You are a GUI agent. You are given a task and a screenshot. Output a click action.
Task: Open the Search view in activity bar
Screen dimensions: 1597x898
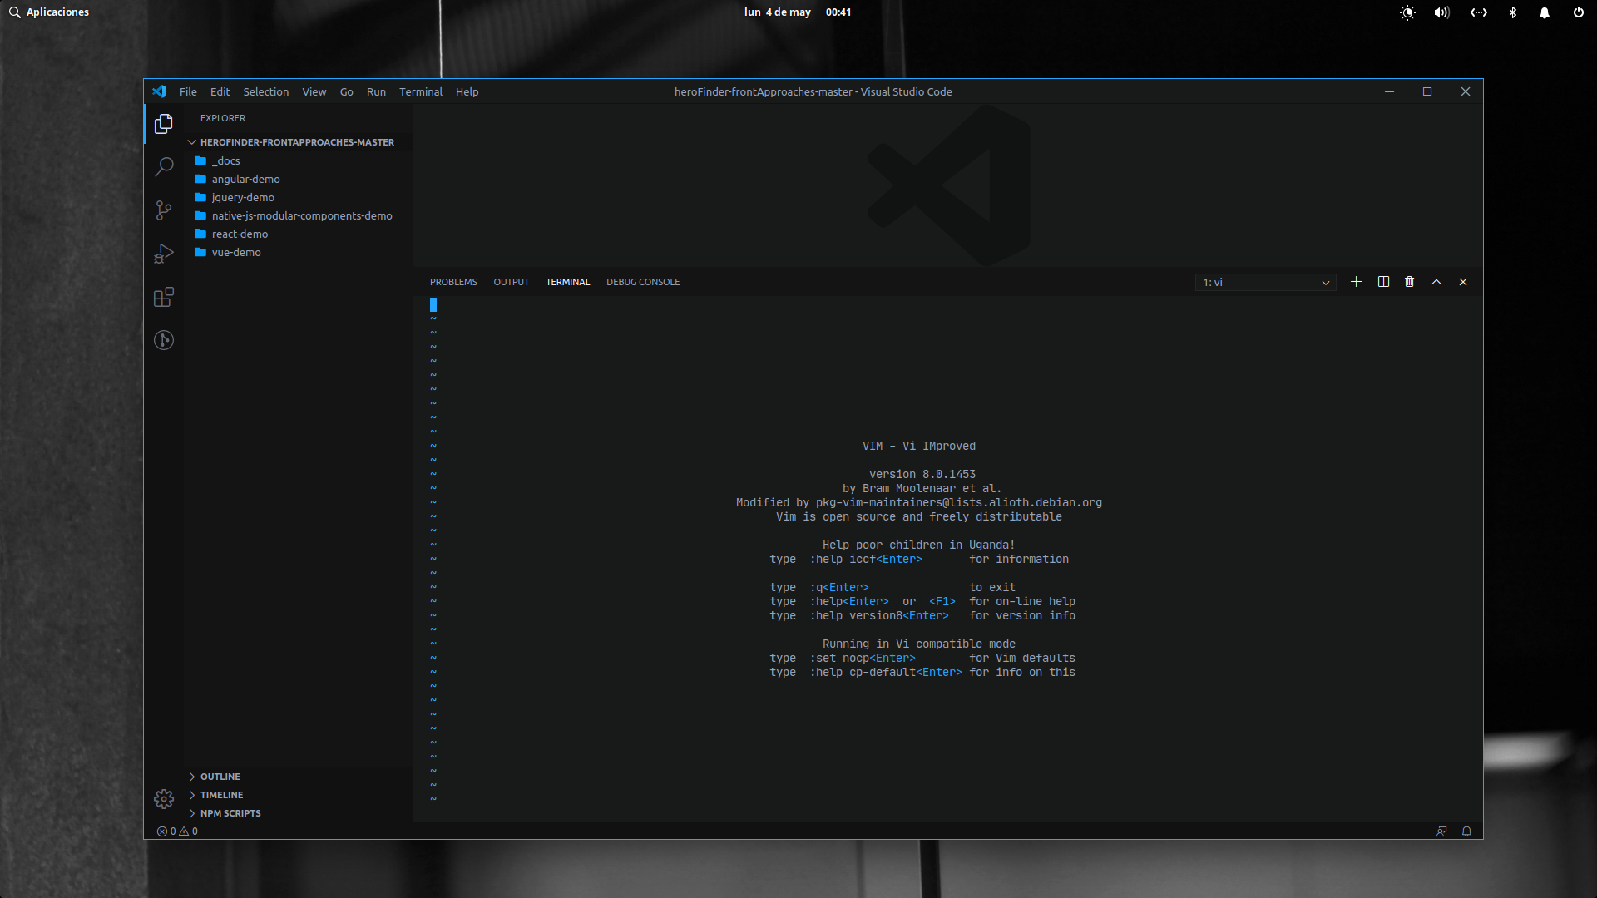164,167
